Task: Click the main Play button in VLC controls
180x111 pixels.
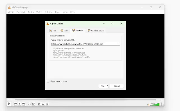Action: click(9, 104)
